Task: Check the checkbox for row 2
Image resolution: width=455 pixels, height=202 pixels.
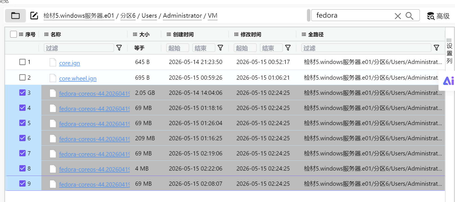Action: point(23,77)
